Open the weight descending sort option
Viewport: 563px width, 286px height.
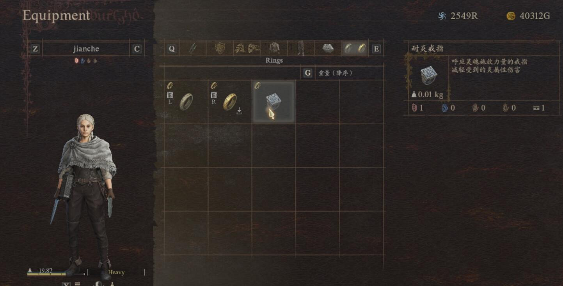pos(336,73)
